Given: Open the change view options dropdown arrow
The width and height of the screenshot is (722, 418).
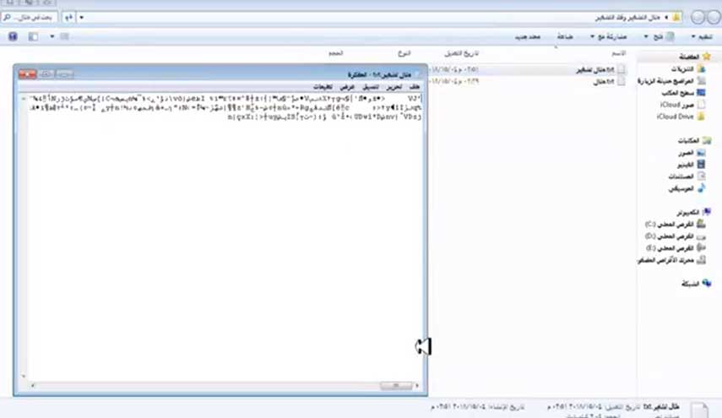Looking at the screenshot, I should pyautogui.click(x=52, y=37).
